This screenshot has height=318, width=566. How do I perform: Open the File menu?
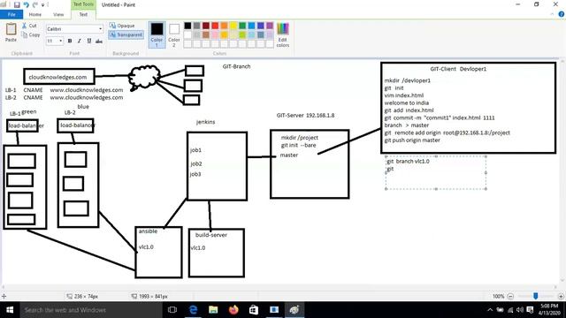(x=11, y=14)
